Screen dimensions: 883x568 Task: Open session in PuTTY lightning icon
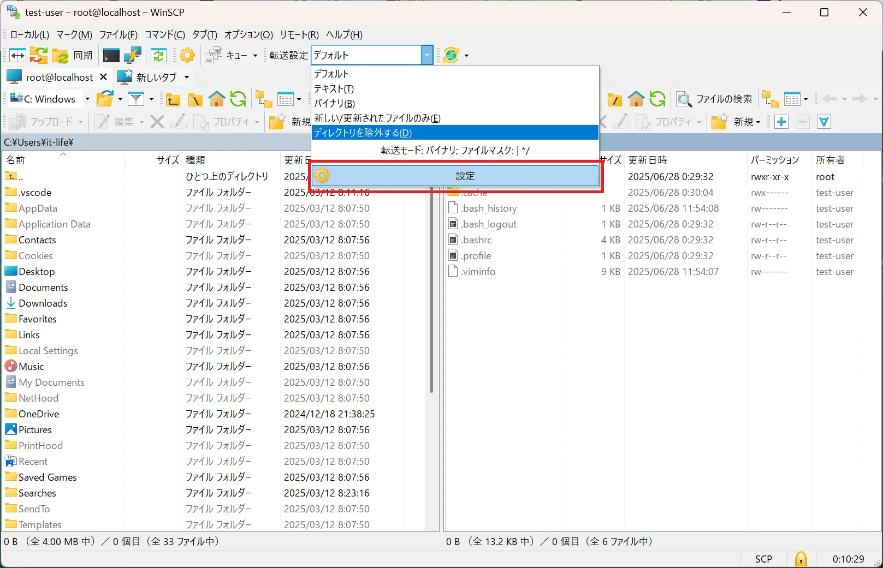point(133,55)
